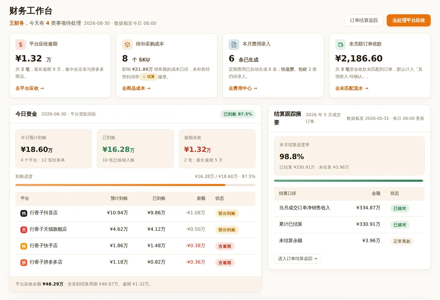Image resolution: width=440 pixels, height=300 pixels.
Task: Select the 行香子快手店 row name
Action: click(44, 245)
